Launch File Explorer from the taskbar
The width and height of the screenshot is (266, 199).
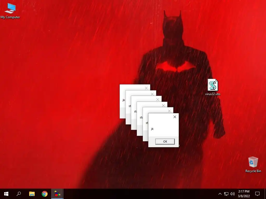pyautogui.click(x=32, y=194)
